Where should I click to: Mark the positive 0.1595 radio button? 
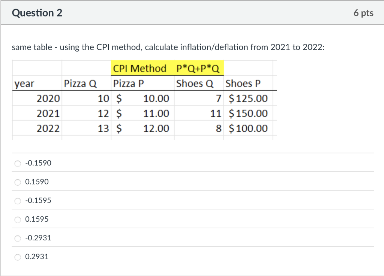point(18,220)
